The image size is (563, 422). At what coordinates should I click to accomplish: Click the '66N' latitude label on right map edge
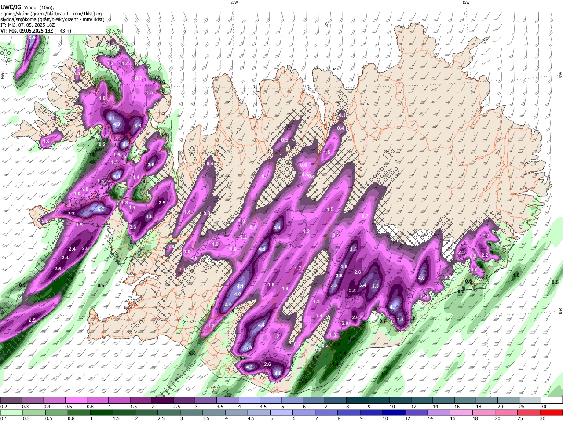561,76
